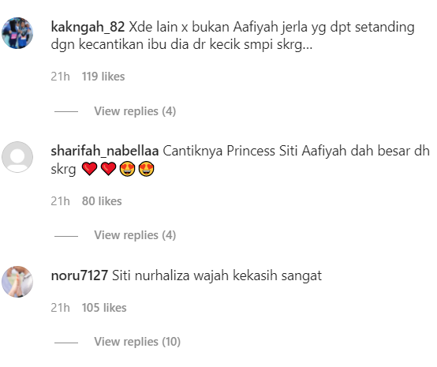
Task: Expand replies under kakngah_82's comment
Action: [x=135, y=111]
